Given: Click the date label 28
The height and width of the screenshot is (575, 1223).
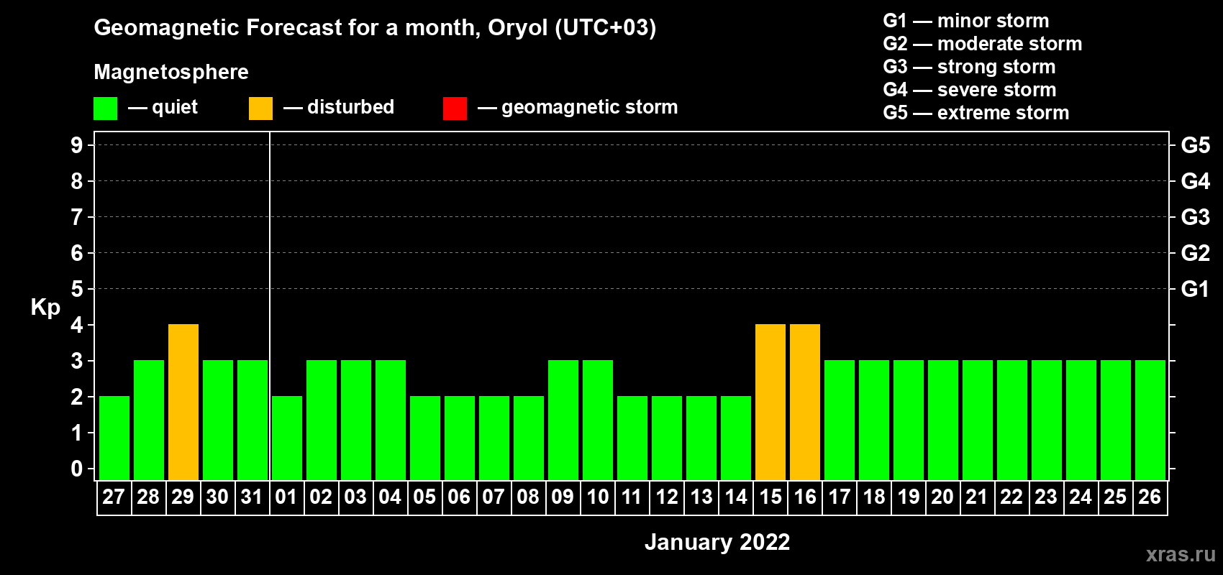Looking at the screenshot, I should (x=148, y=497).
